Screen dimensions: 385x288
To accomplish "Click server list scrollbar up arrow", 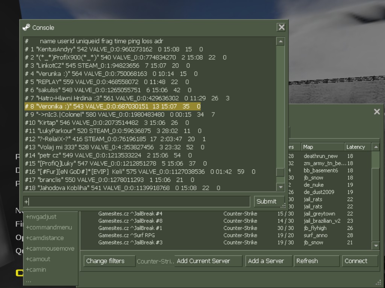I will tap(376, 147).
